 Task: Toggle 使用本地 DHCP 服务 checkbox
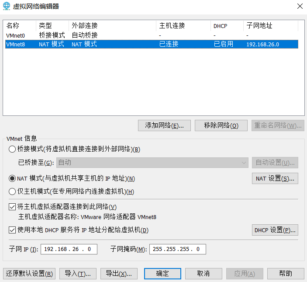pyautogui.click(x=12, y=230)
